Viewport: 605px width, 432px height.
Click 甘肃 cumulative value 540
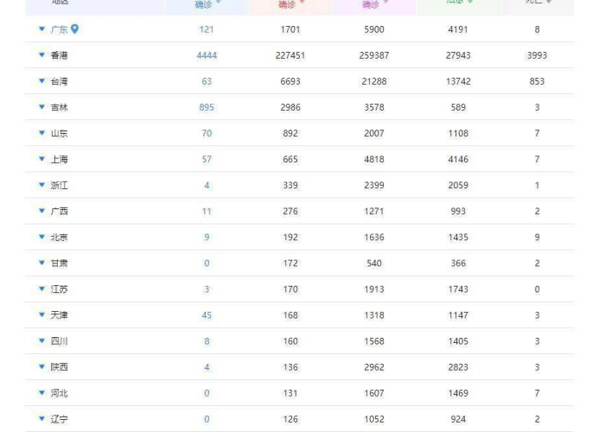pyautogui.click(x=374, y=264)
